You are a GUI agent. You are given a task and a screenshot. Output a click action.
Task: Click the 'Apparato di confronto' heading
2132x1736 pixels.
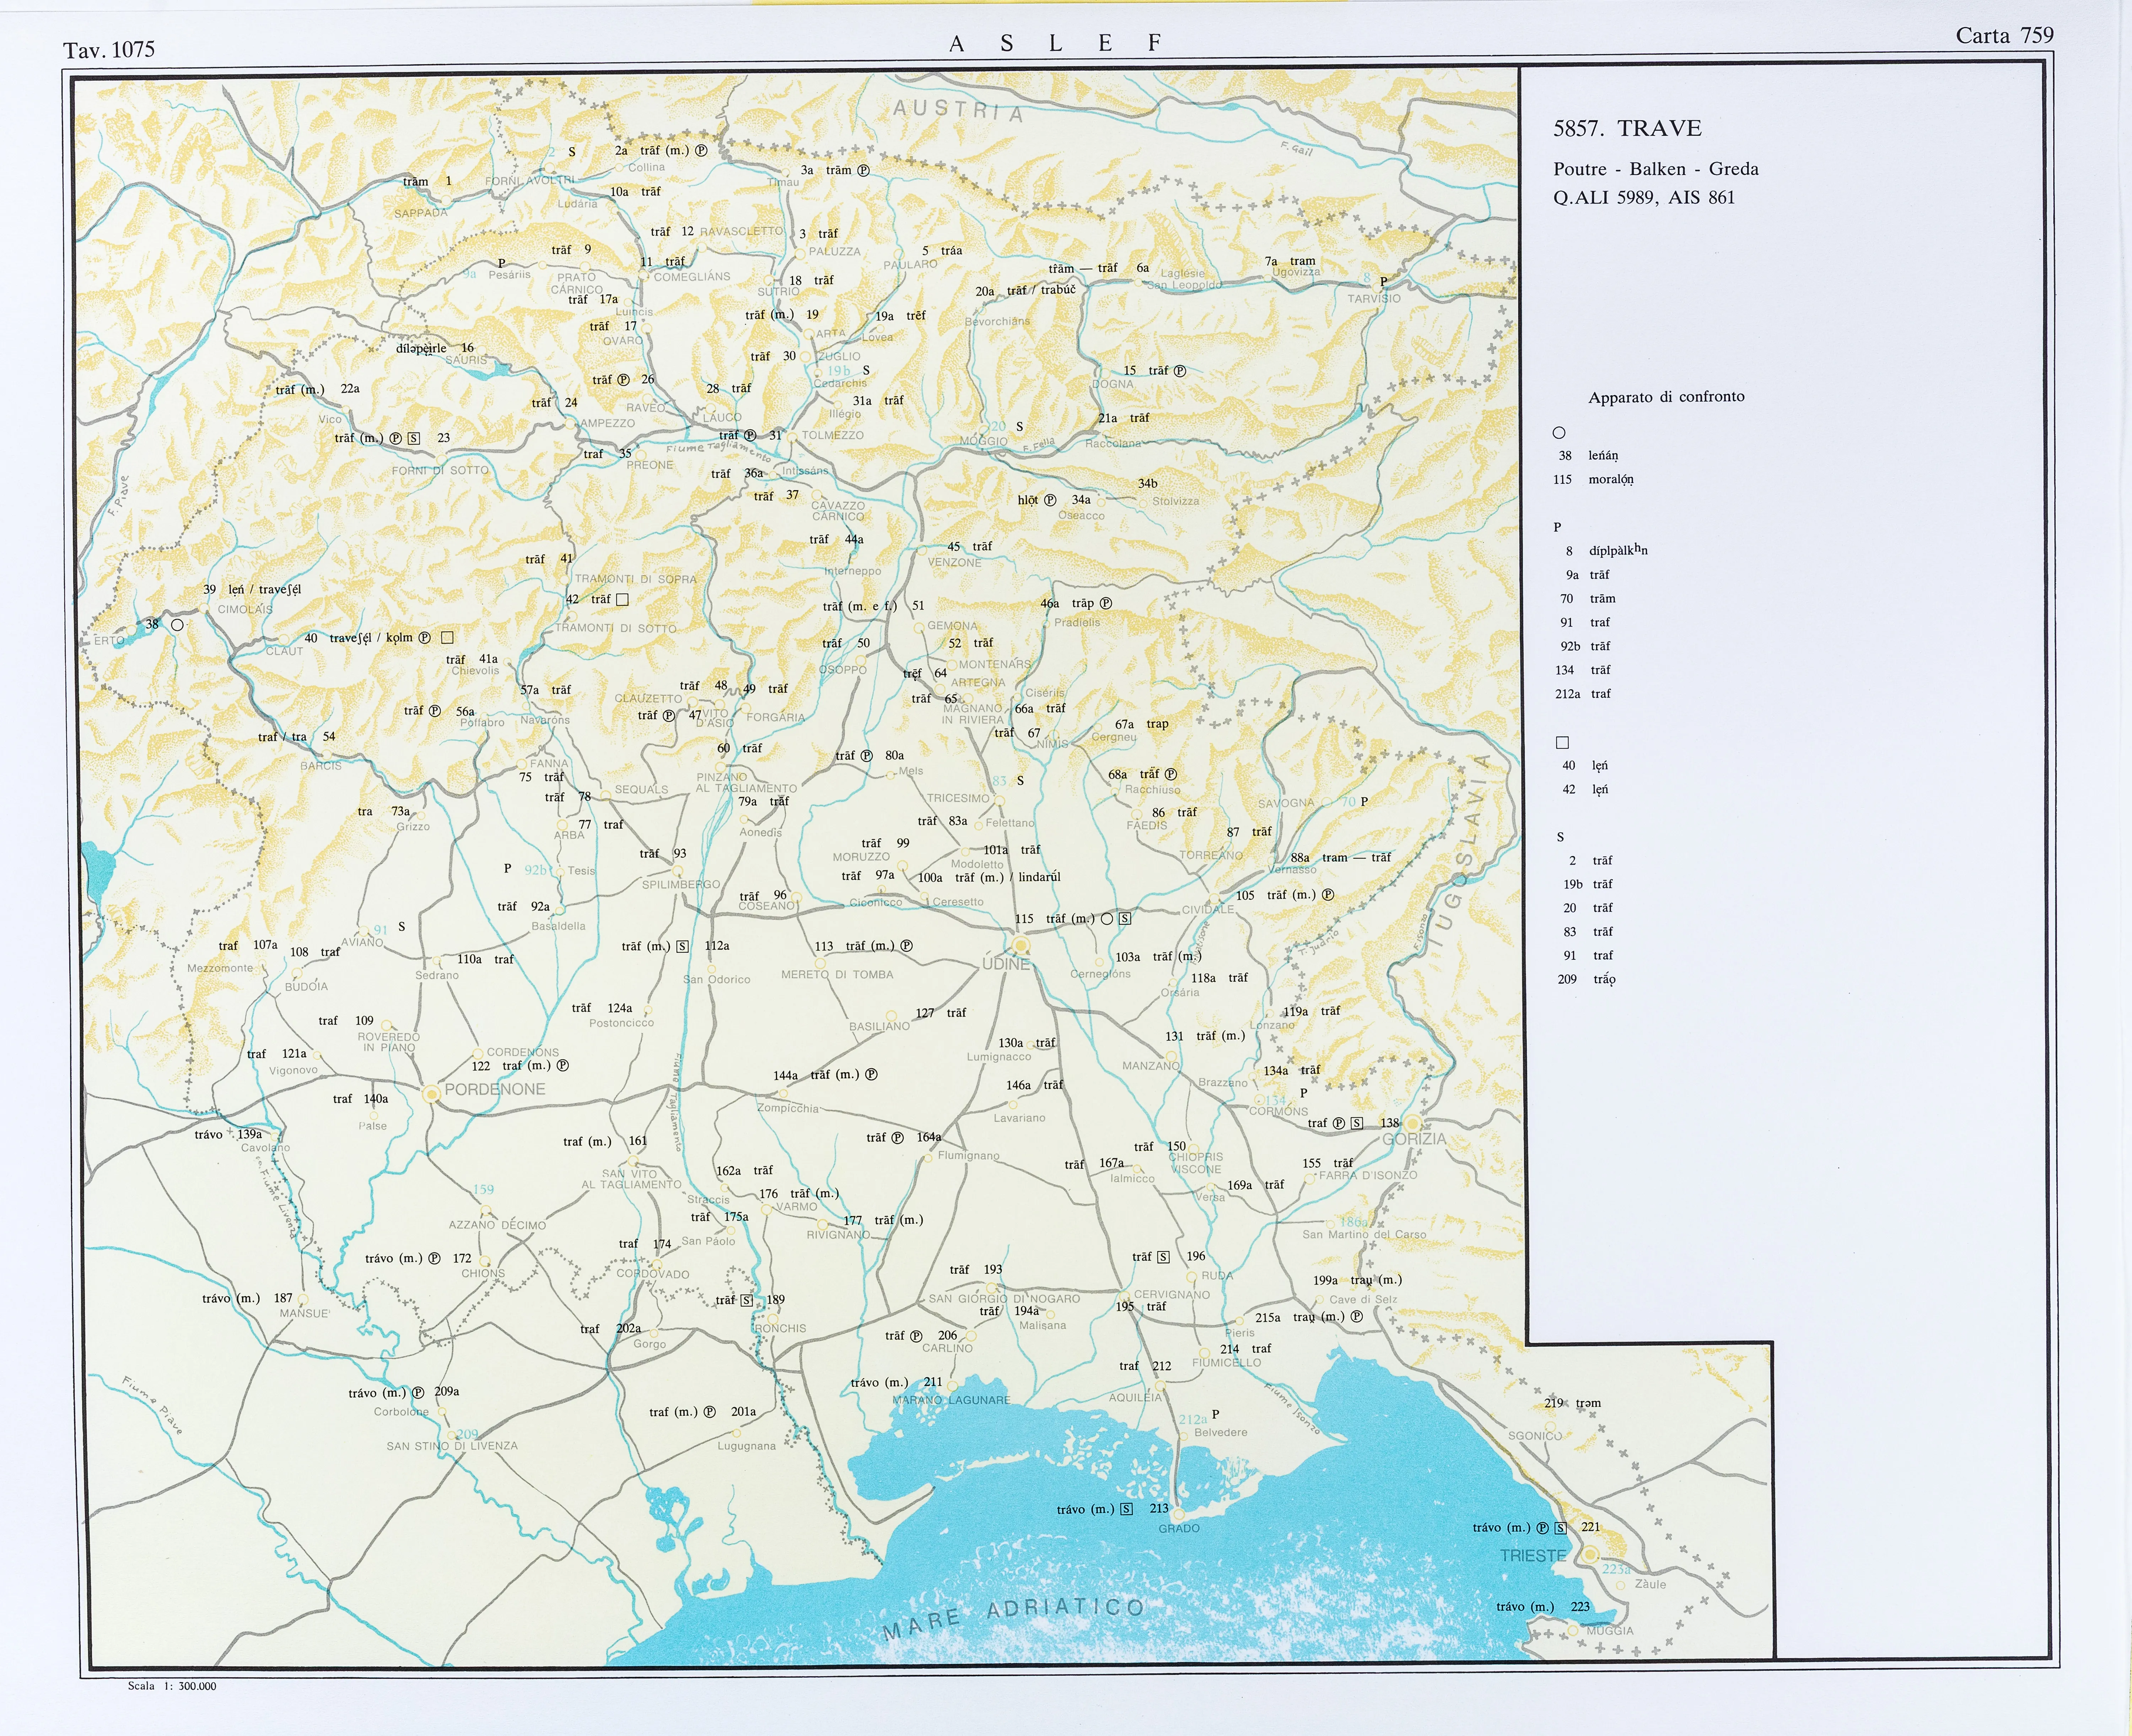click(1666, 397)
